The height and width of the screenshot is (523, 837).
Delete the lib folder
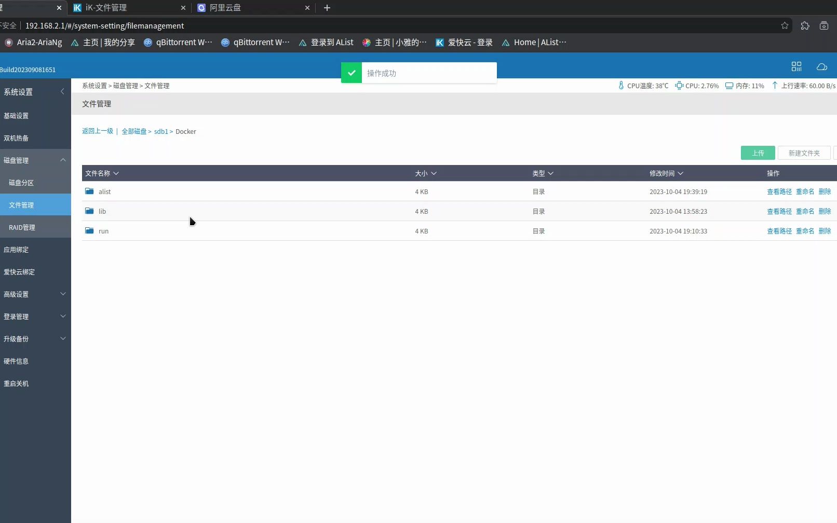click(x=825, y=211)
